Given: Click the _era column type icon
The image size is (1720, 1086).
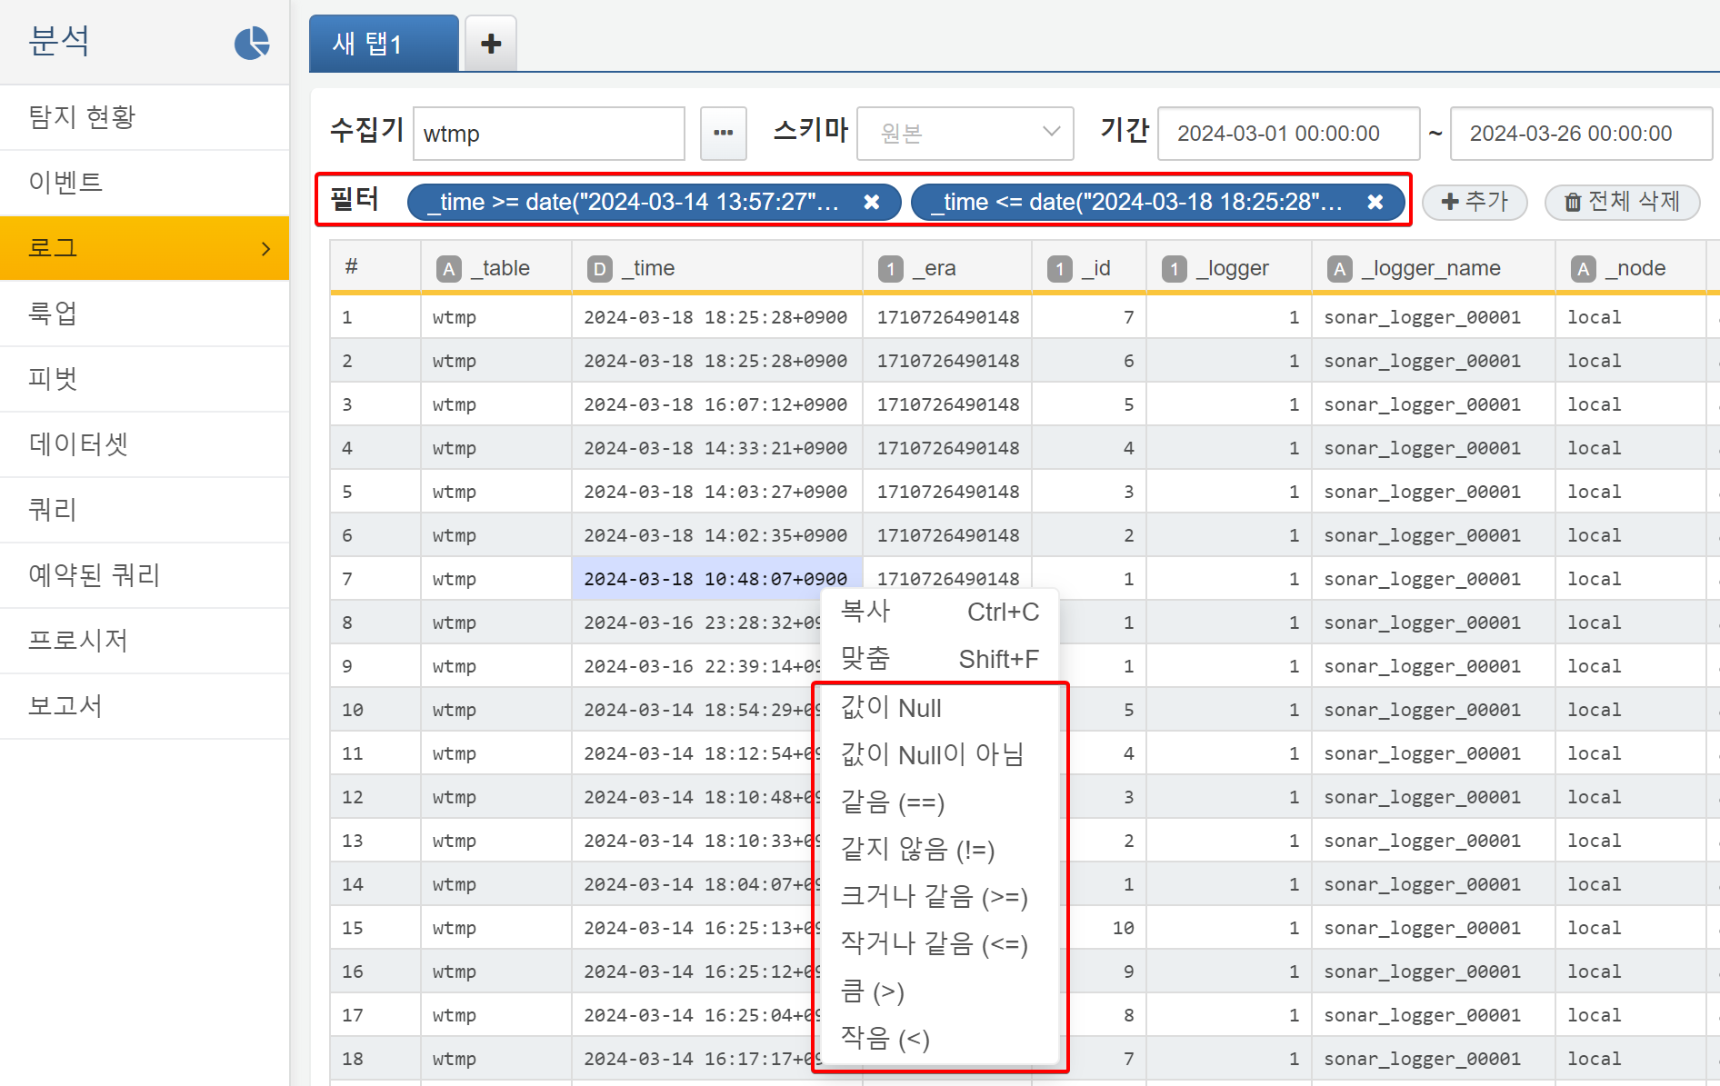Looking at the screenshot, I should coord(891,269).
